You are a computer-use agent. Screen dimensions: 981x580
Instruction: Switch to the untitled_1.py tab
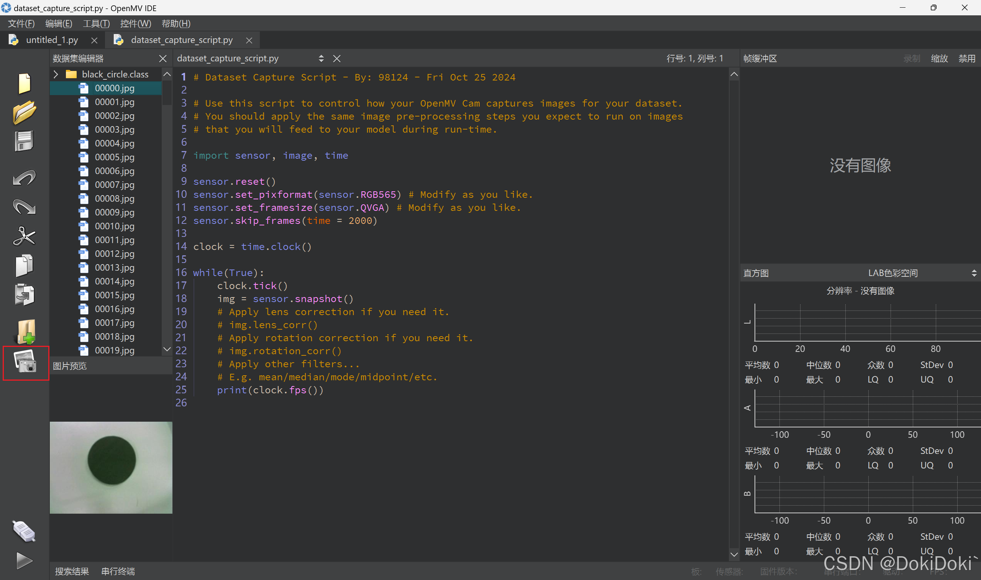(52, 40)
